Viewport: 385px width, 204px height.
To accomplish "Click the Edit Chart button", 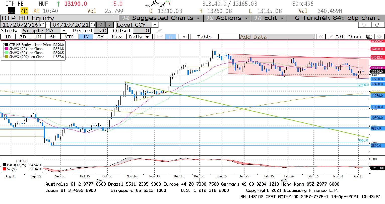I will tap(345, 37).
